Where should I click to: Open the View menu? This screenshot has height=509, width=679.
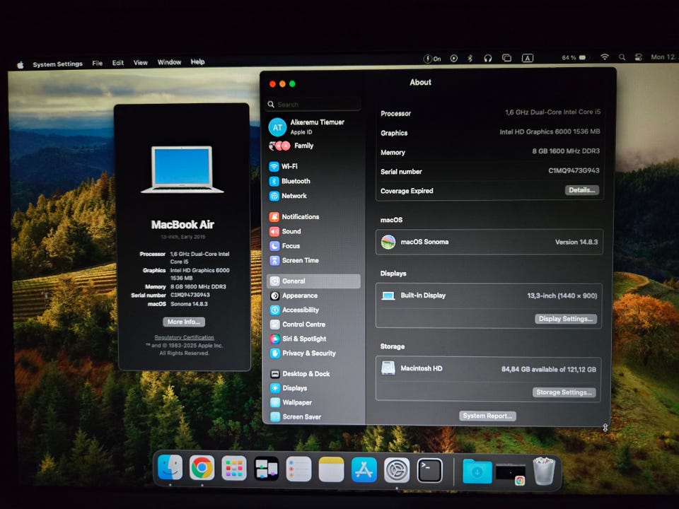140,63
